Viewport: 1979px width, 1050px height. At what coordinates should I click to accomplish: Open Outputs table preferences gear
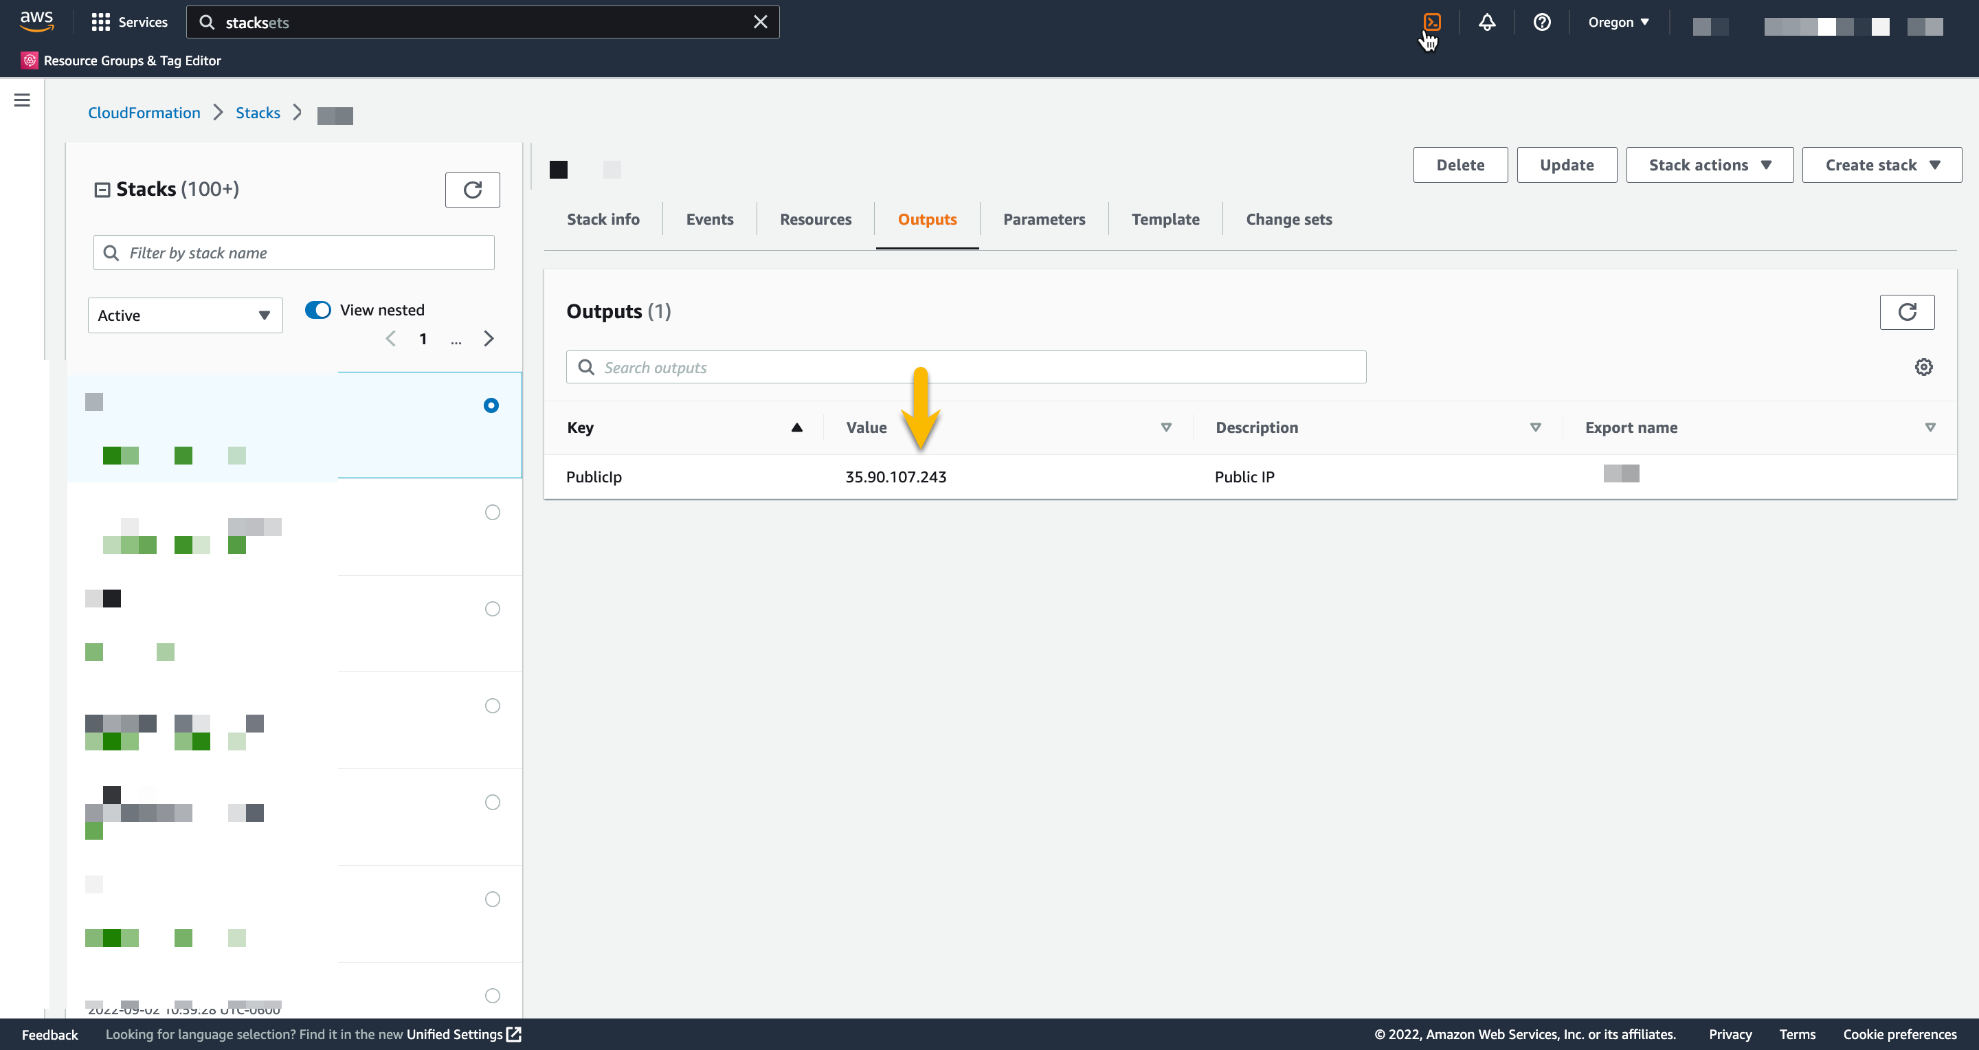point(1923,367)
